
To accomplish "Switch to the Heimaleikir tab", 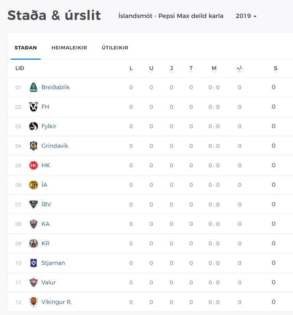I will pyautogui.click(x=69, y=47).
